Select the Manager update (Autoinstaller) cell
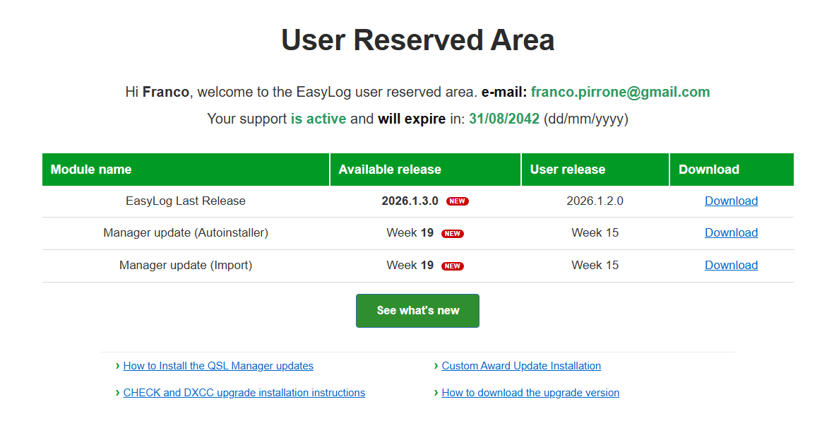834x421 pixels. 186,232
